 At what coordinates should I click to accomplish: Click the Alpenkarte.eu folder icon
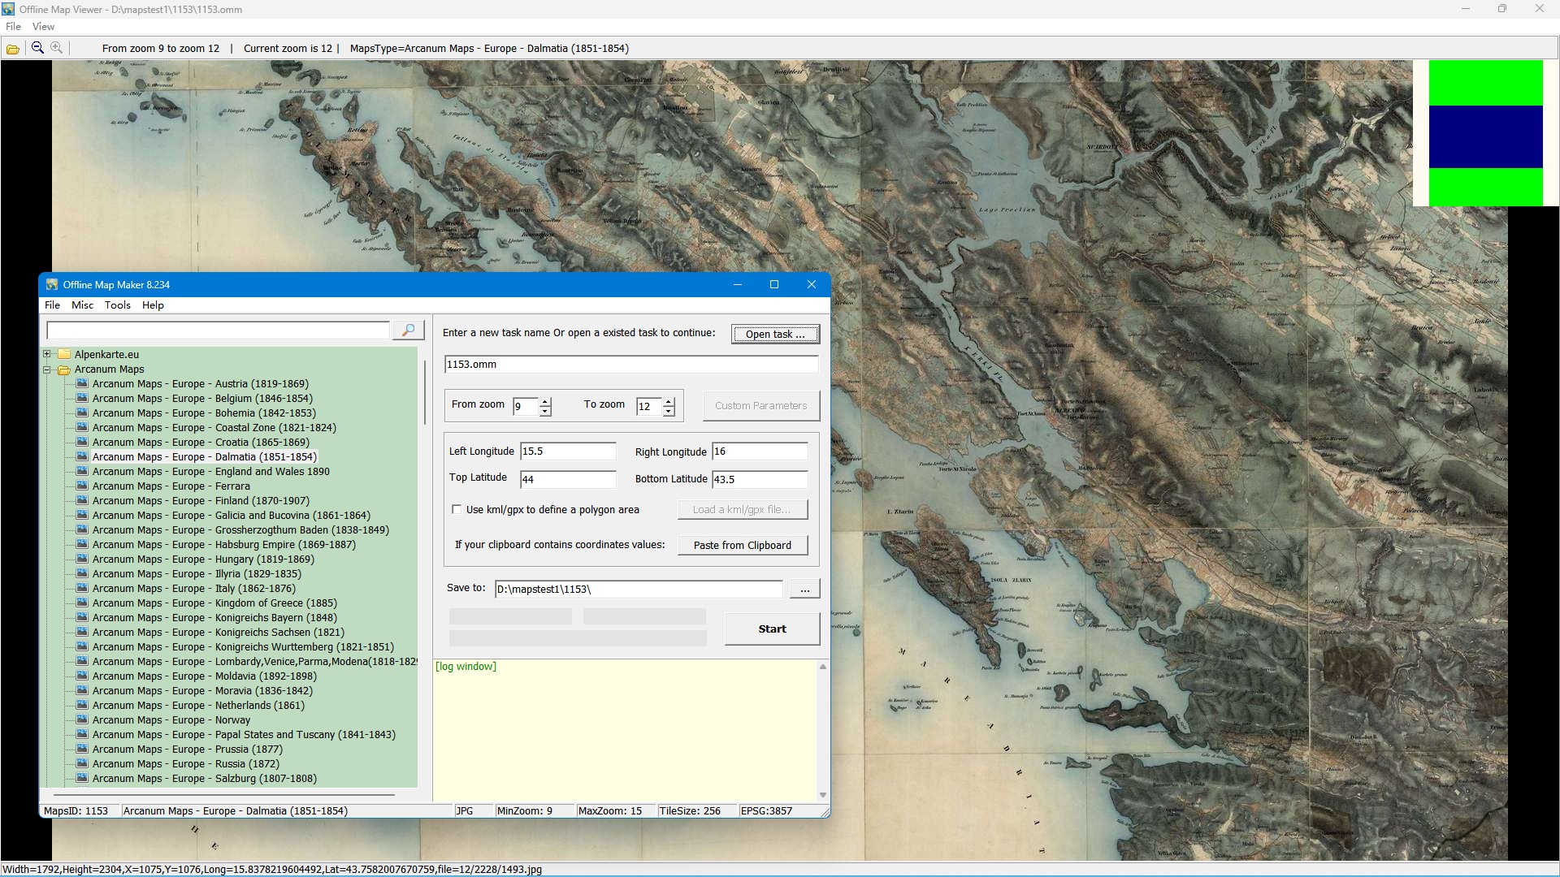tap(64, 354)
